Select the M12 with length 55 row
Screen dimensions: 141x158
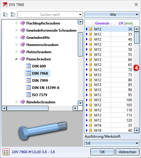point(109,54)
